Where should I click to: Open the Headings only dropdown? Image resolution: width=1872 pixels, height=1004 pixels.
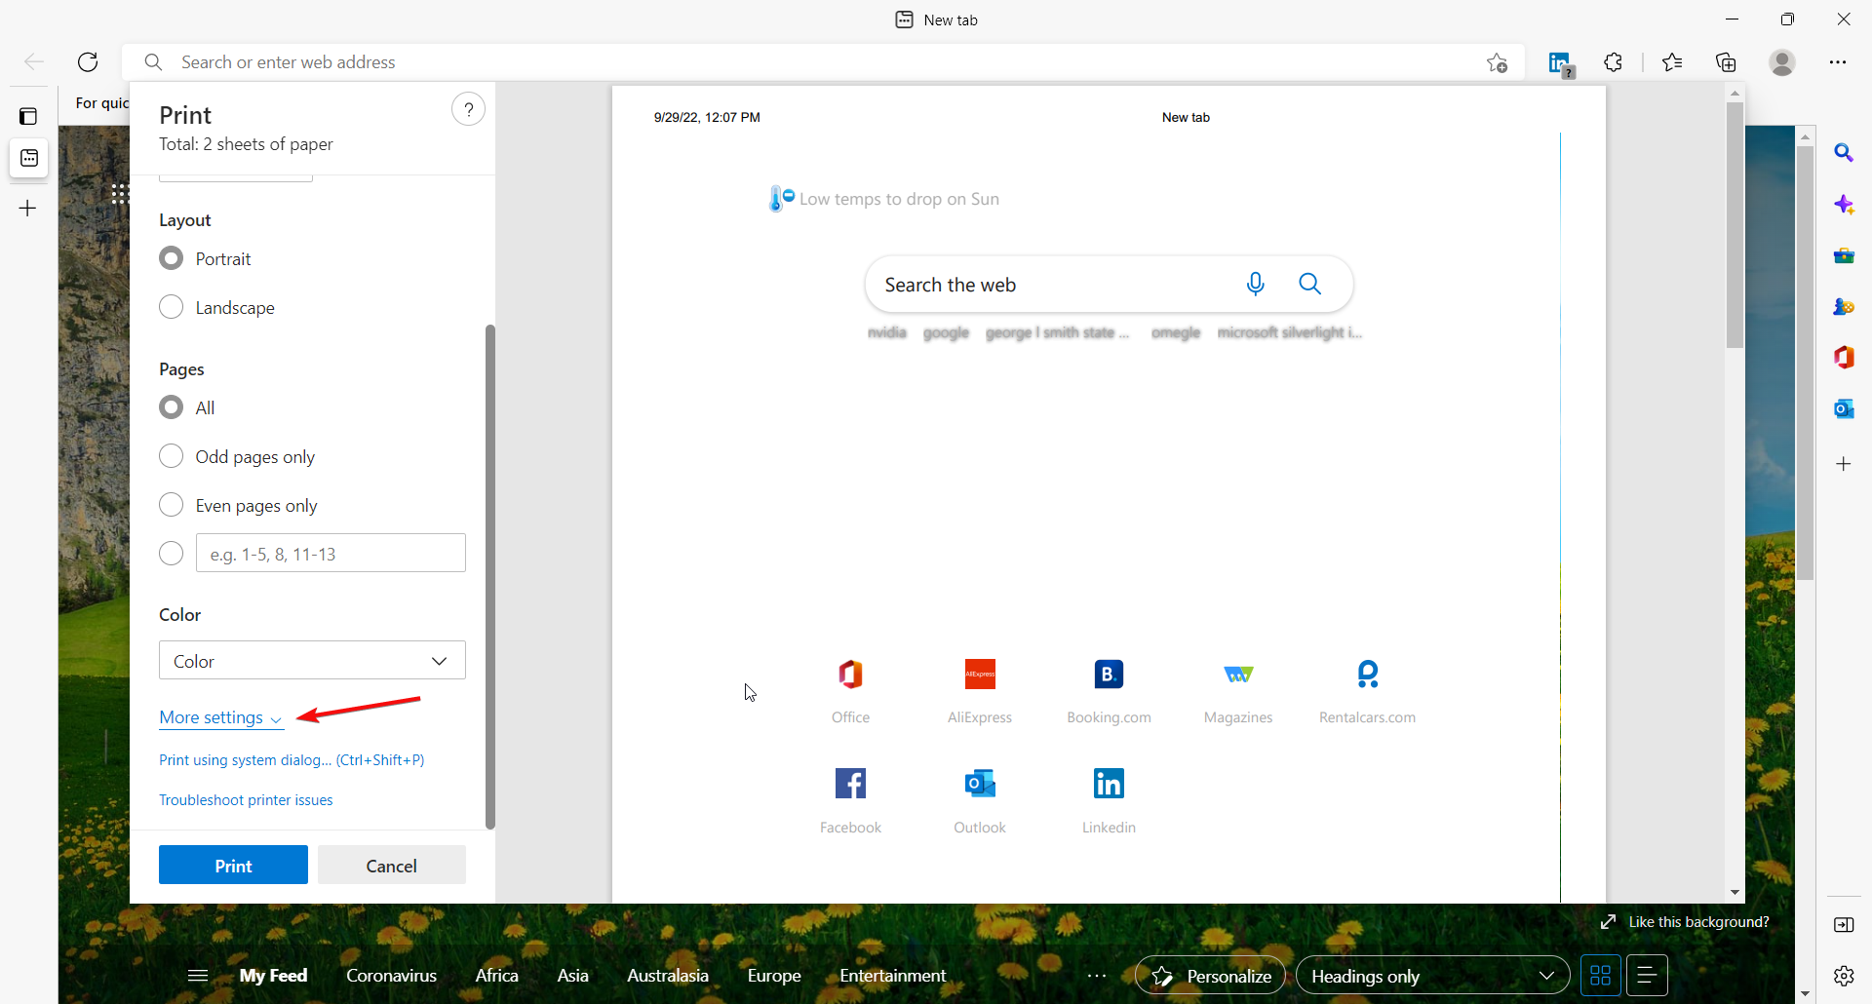point(1432,975)
